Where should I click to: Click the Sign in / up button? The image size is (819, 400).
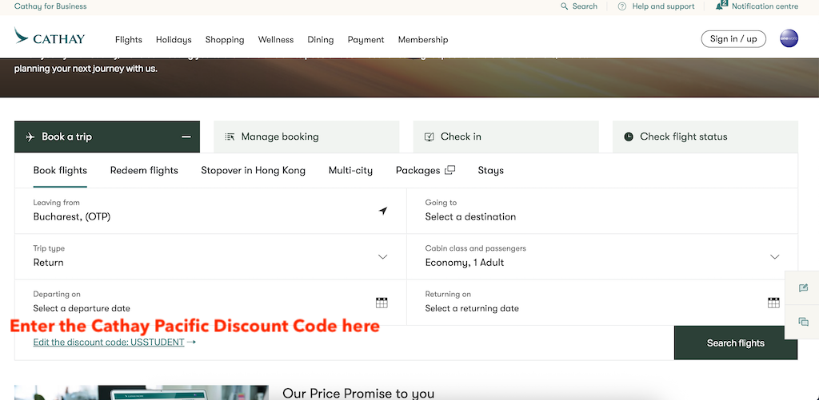(733, 39)
